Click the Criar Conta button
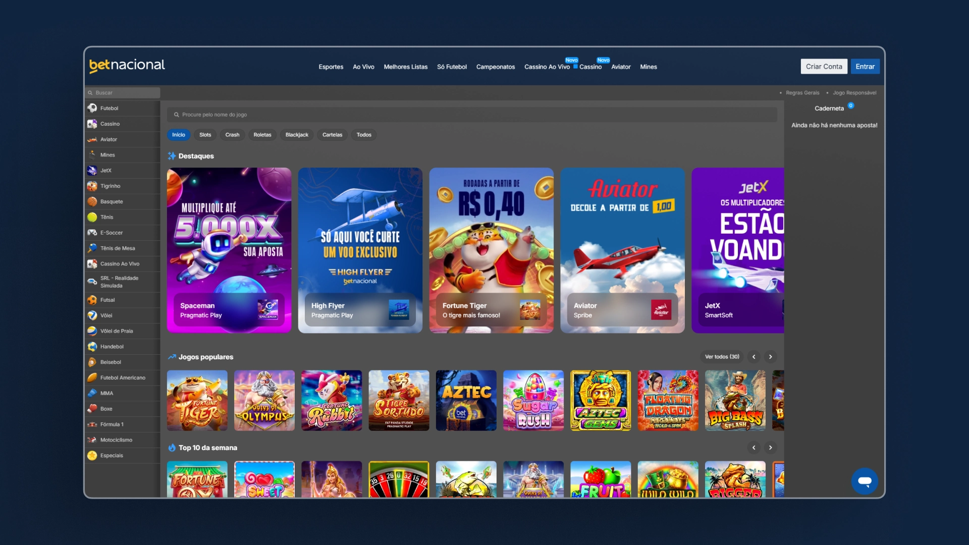 (824, 66)
